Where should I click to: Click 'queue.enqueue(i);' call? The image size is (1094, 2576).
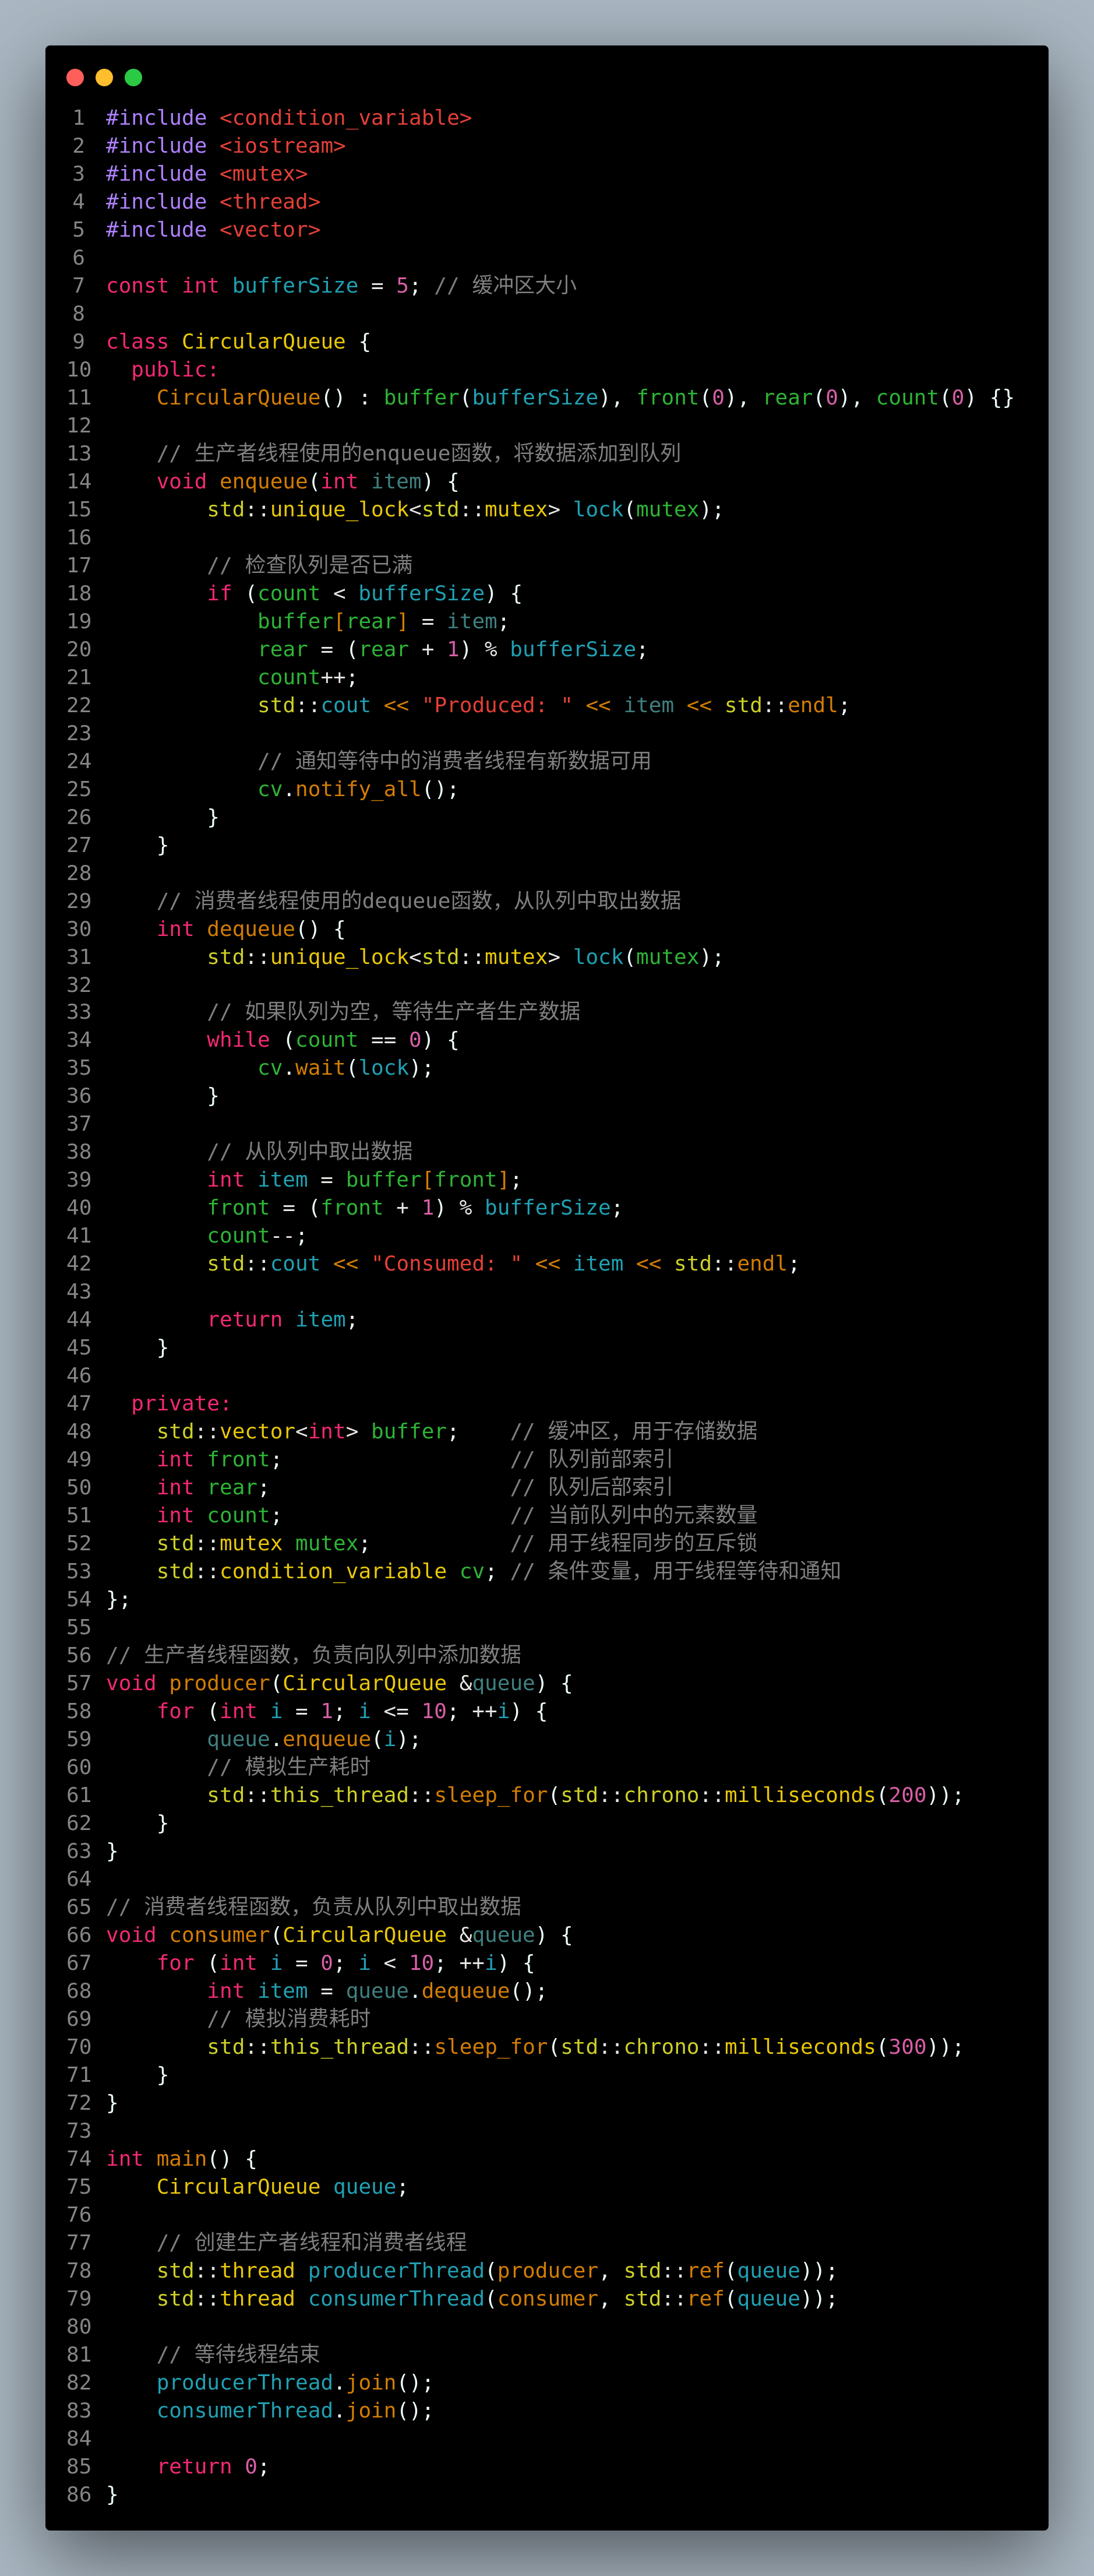(314, 1741)
